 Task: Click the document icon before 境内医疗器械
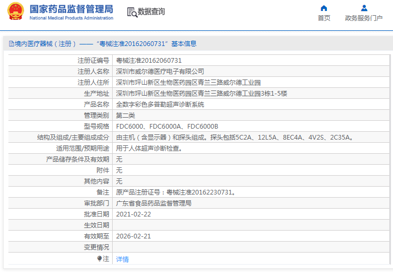point(12,44)
